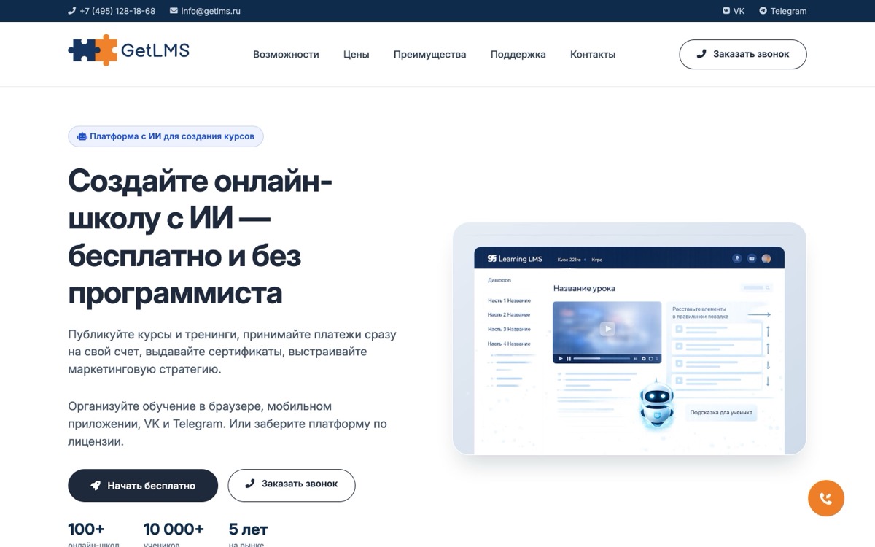This screenshot has height=547, width=875.
Task: Open the Telegram link in top bar
Action: (x=782, y=11)
